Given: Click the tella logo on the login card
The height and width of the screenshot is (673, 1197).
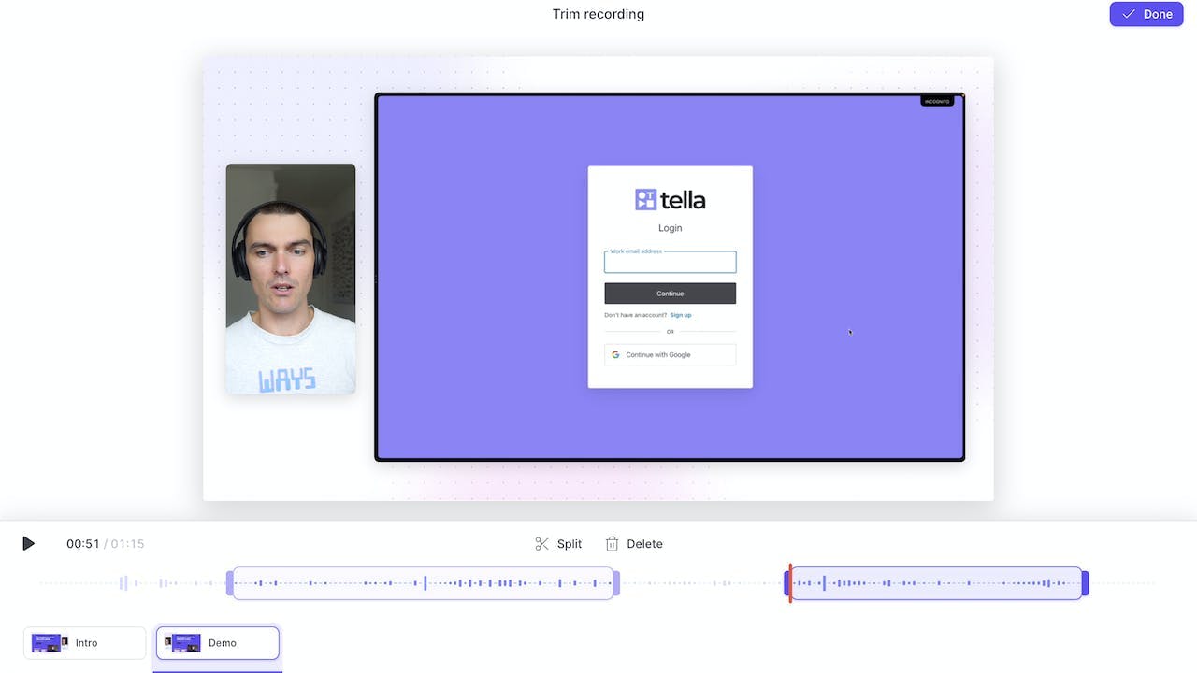Looking at the screenshot, I should 671,199.
